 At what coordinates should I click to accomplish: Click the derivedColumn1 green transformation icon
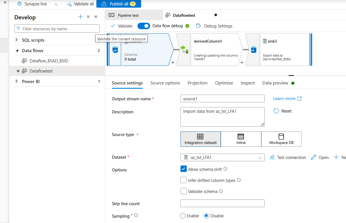(184, 50)
